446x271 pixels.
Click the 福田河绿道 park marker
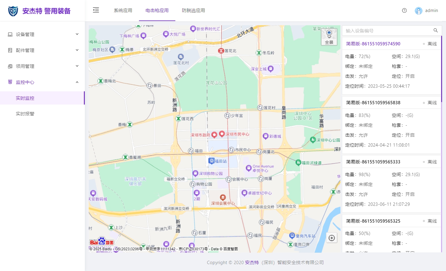pyautogui.click(x=298, y=163)
